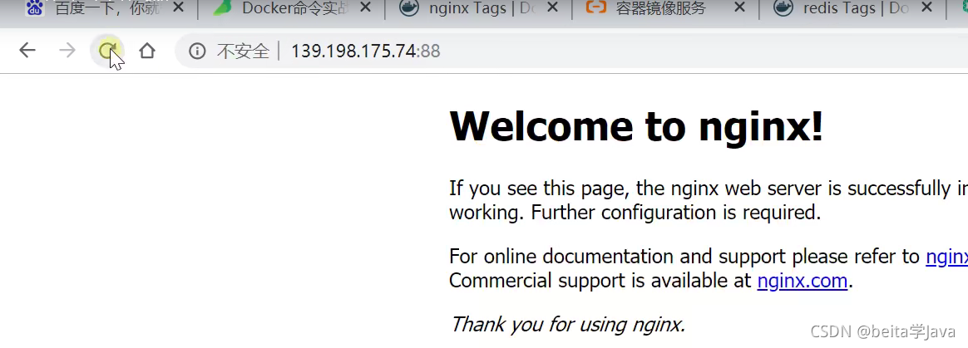
Task: Close the 容器镜像服务 tab
Action: pyautogui.click(x=739, y=8)
